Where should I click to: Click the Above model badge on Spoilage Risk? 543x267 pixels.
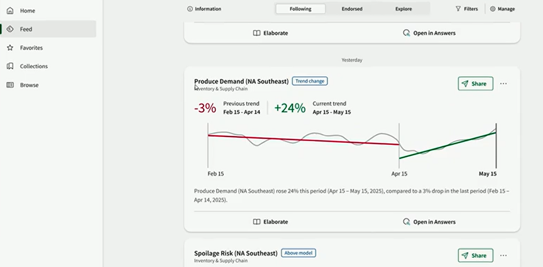(298, 253)
